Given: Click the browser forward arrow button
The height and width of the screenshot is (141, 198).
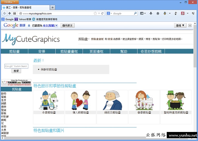Looking at the screenshot, I should click(10, 13).
